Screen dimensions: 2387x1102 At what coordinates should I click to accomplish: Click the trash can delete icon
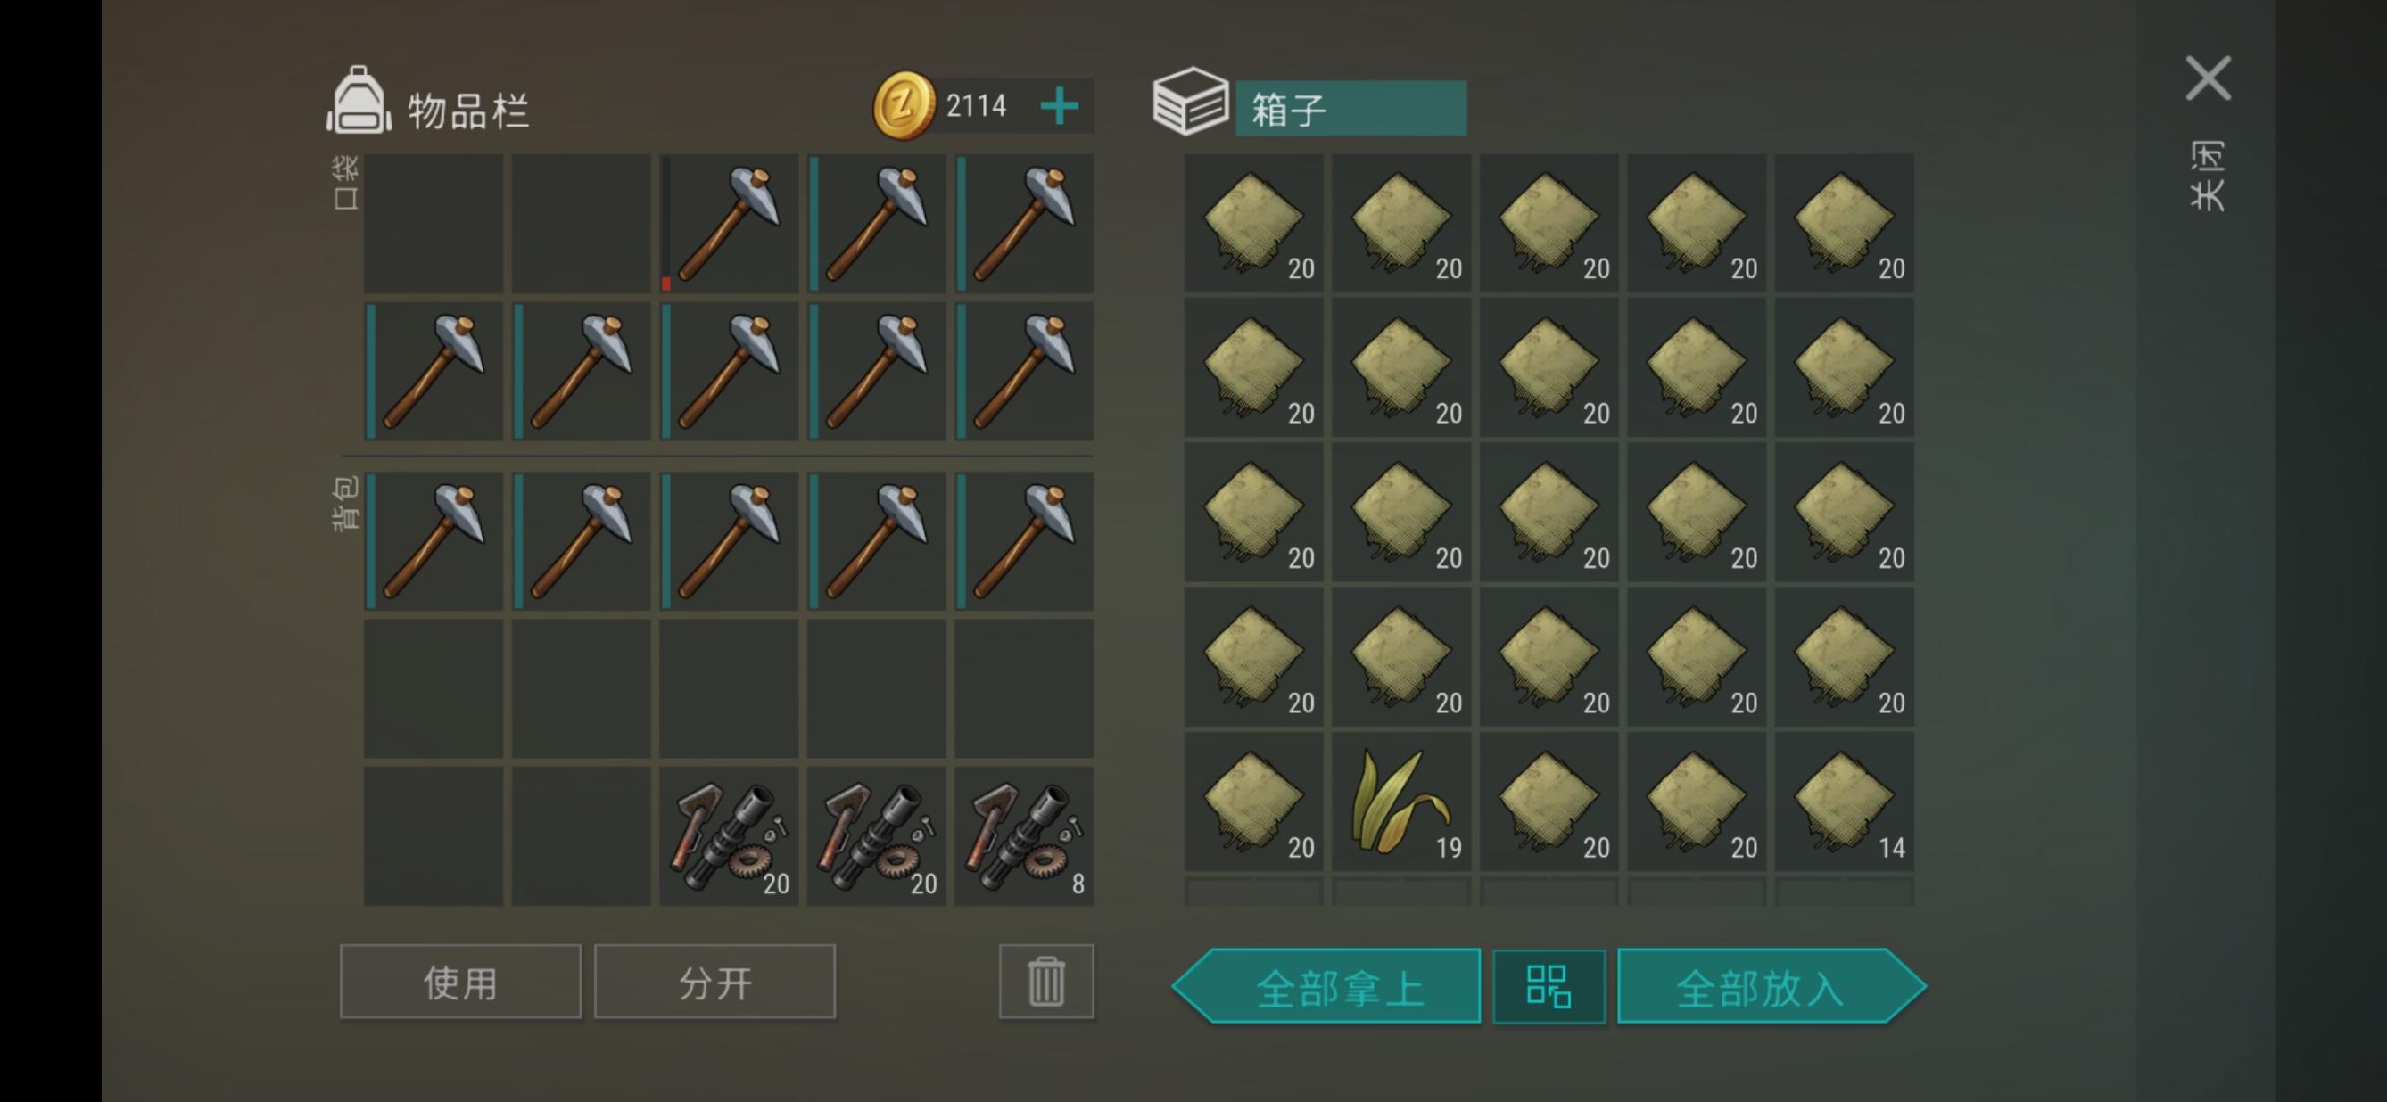click(1046, 982)
